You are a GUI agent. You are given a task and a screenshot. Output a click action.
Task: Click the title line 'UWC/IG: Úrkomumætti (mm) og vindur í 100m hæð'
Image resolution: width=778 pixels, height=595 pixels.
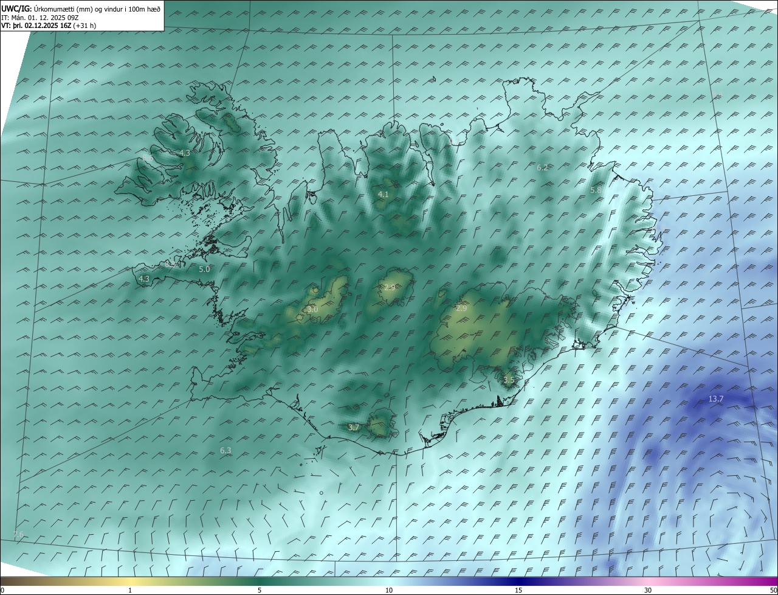coord(81,9)
